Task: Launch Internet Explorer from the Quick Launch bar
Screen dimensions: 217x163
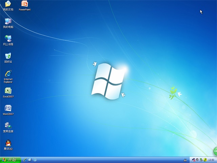Action: 25,160
